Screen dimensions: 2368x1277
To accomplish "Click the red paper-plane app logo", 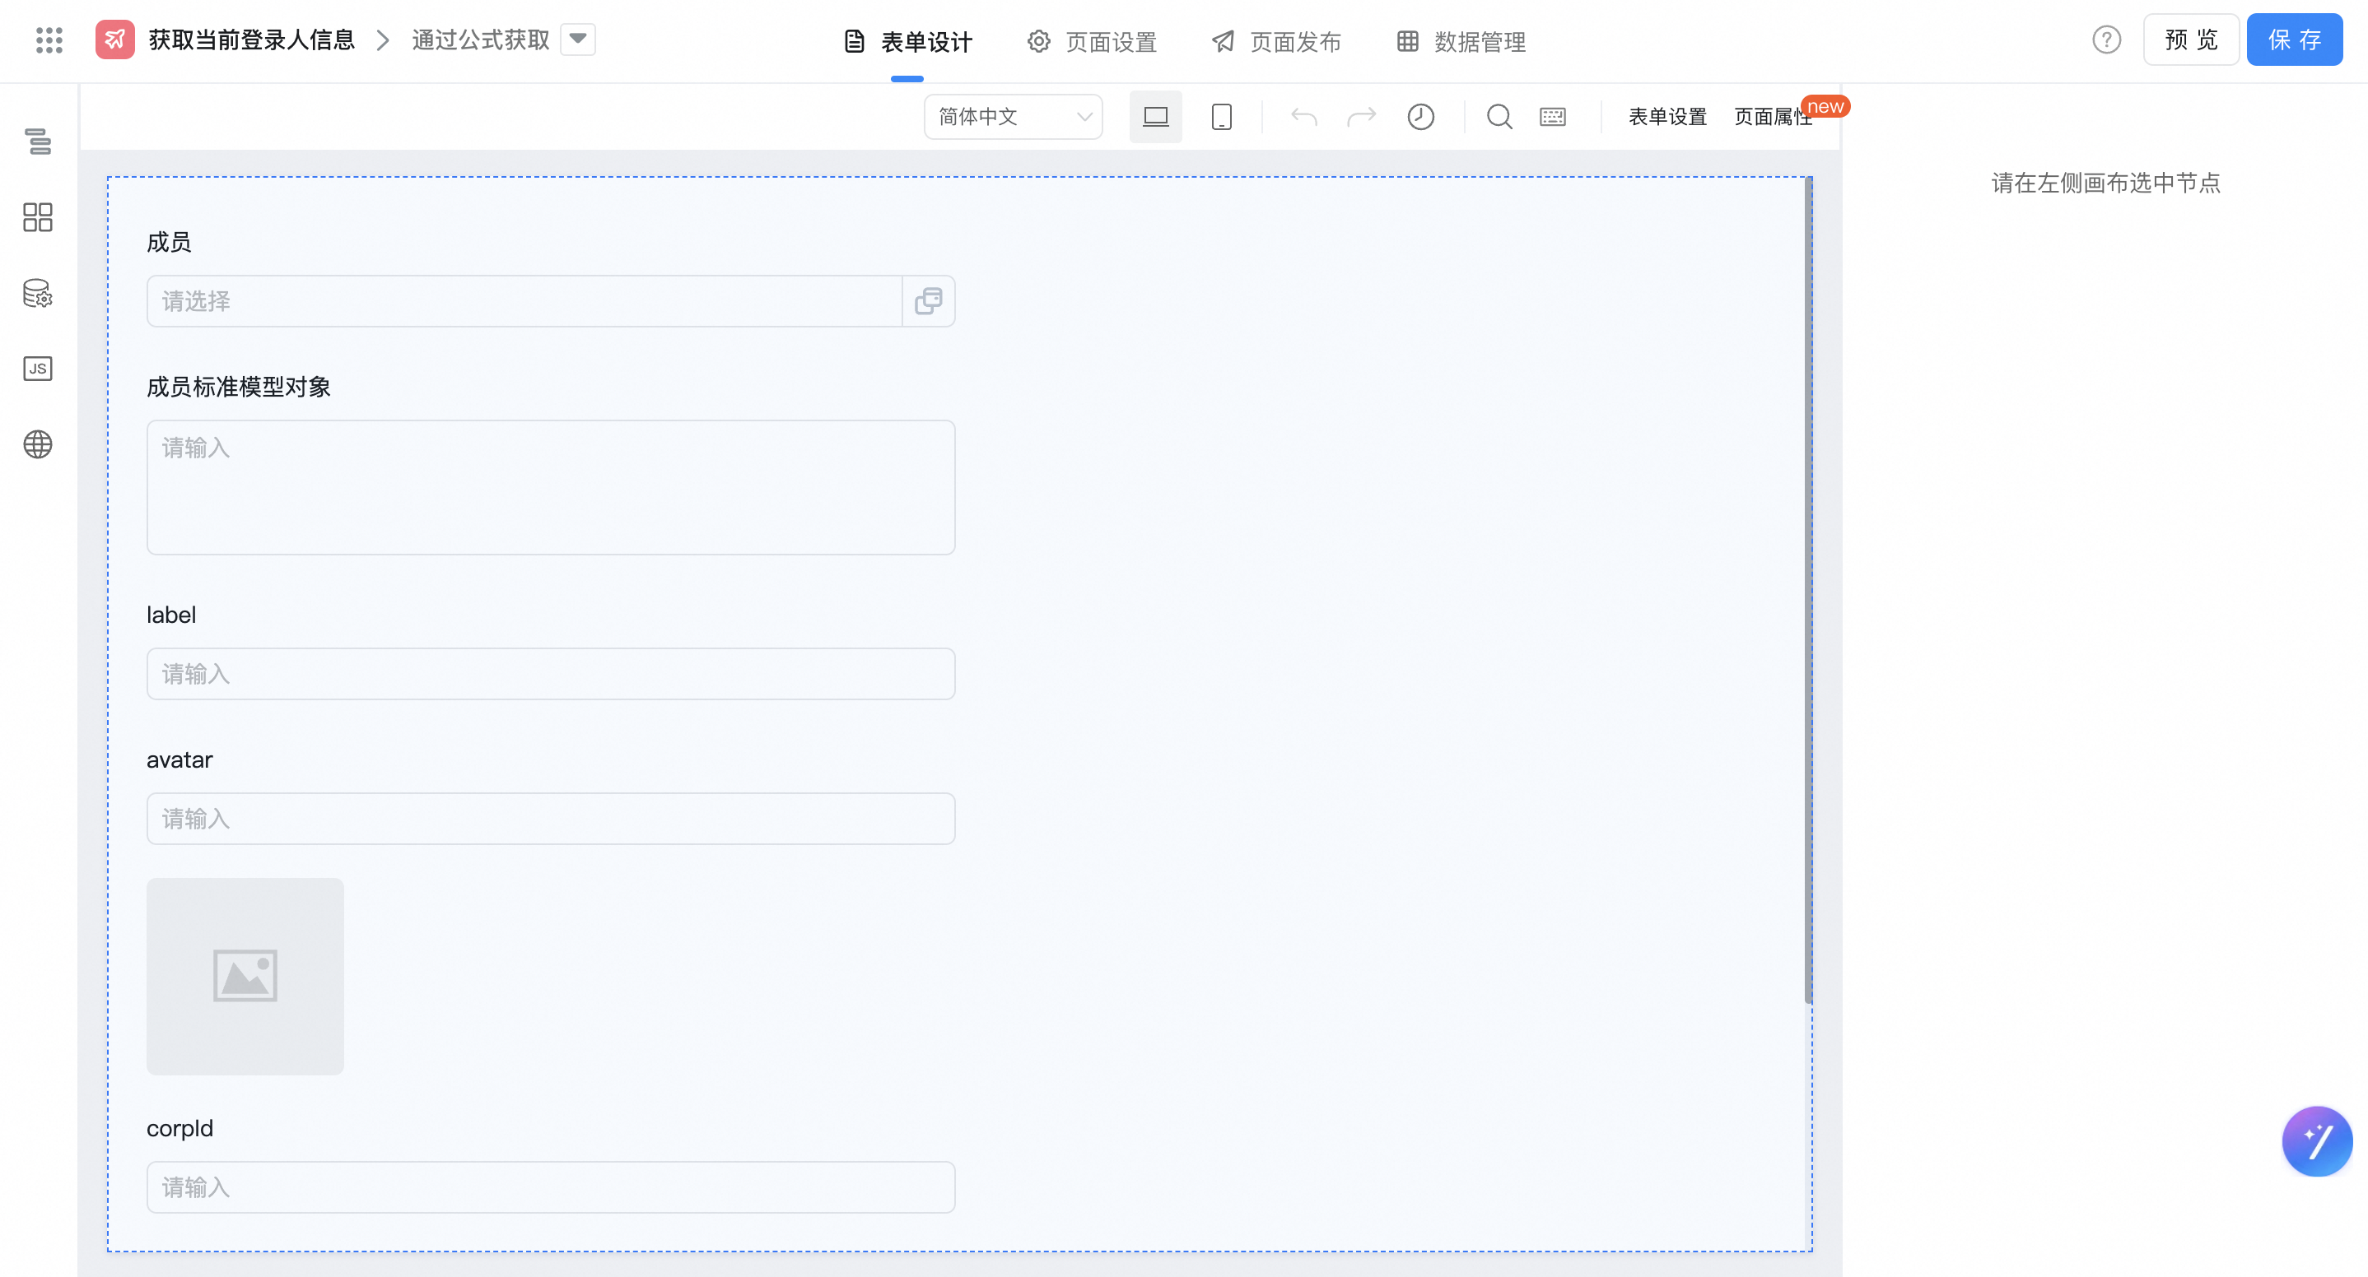I will tap(115, 39).
